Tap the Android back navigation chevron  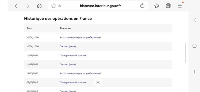click(194, 20)
